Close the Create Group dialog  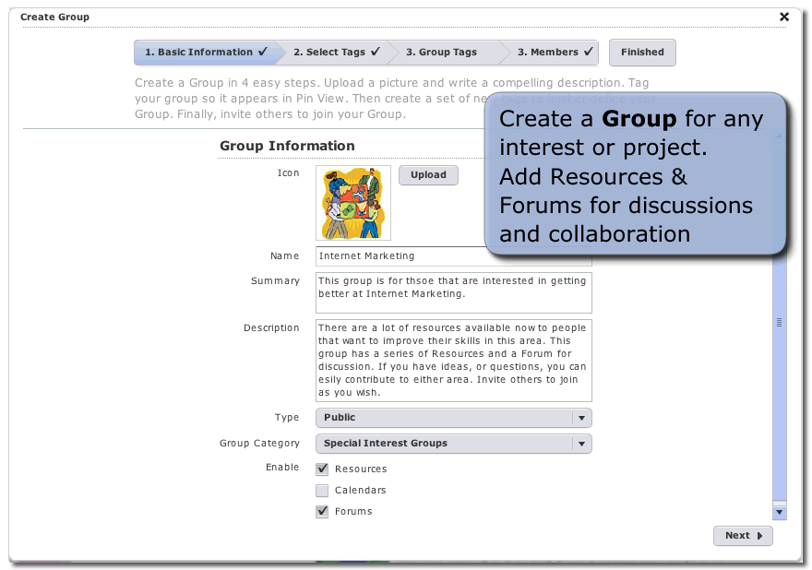(x=784, y=17)
